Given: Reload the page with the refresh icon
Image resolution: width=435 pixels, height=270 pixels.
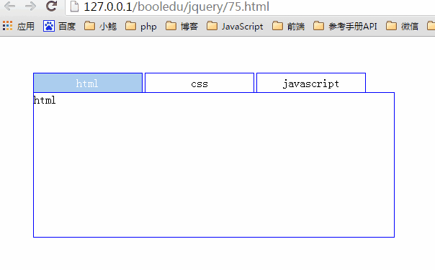Looking at the screenshot, I should pyautogui.click(x=52, y=6).
